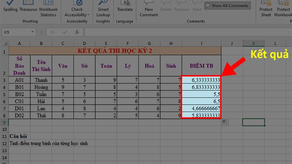This screenshot has width=292, height=164.
Task: Select the cell containing 4,666666667
Action: click(201, 108)
